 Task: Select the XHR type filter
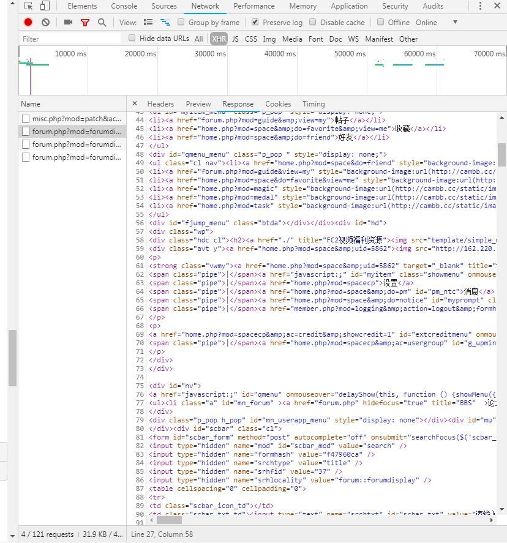219,39
